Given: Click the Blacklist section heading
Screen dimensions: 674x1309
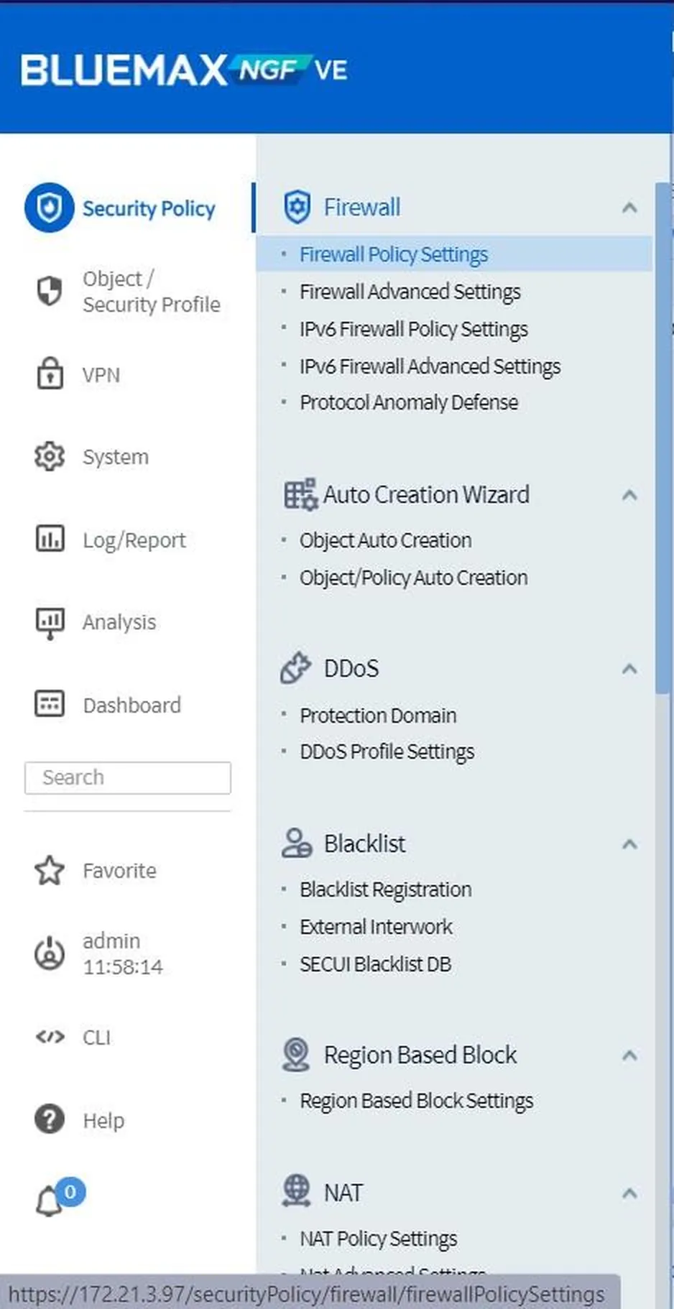Looking at the screenshot, I should tap(365, 844).
